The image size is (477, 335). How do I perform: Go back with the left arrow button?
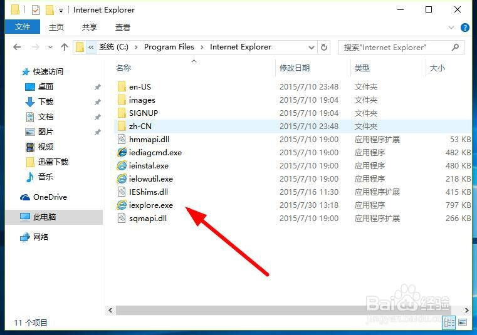tap(17, 47)
